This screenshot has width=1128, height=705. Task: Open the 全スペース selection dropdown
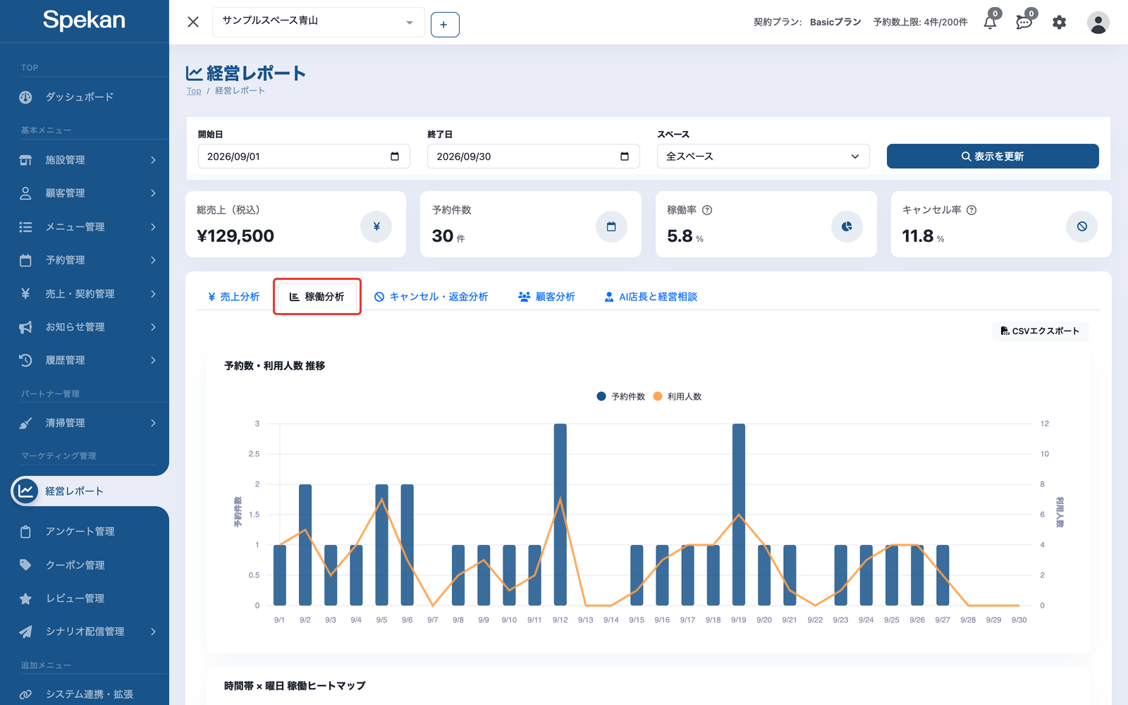tap(763, 157)
